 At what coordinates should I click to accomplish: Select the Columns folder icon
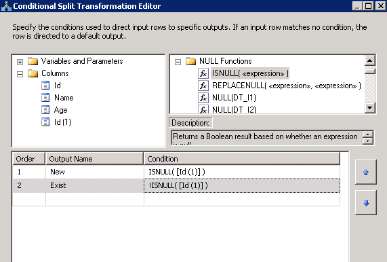click(33, 73)
